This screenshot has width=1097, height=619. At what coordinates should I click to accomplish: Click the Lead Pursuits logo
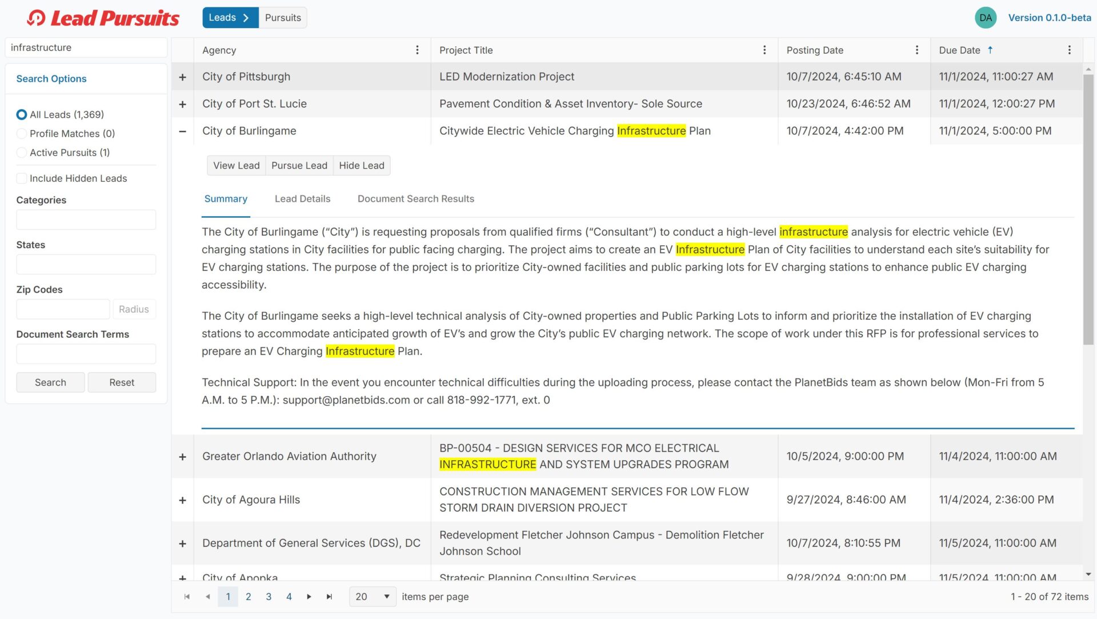[x=103, y=18]
